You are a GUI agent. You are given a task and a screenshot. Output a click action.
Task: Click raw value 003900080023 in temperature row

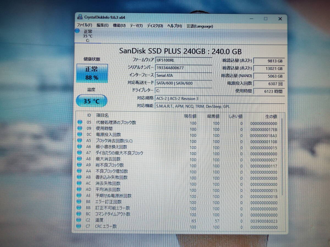tap(264, 221)
